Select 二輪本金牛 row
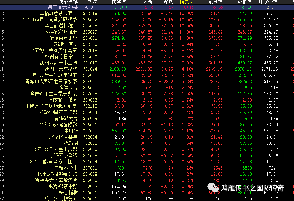 [x=66, y=168]
